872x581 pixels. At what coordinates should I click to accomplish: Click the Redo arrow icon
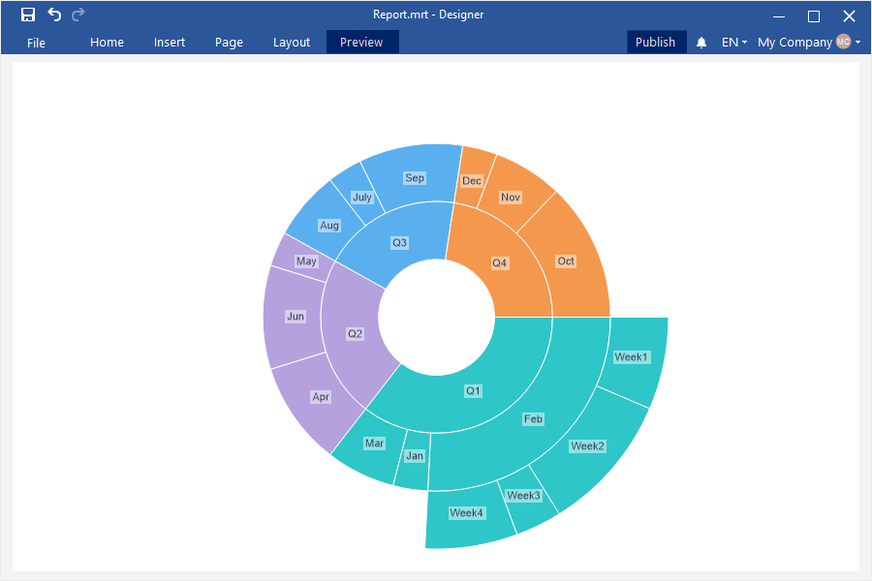[78, 15]
